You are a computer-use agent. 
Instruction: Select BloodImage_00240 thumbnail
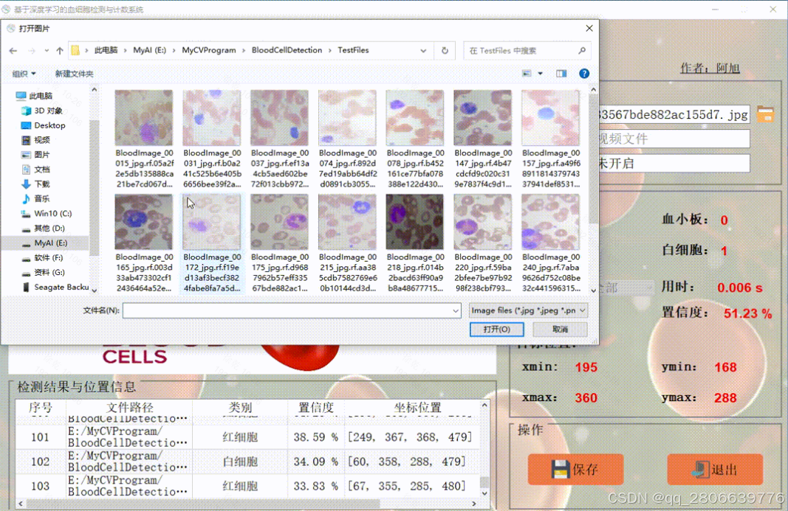[x=550, y=222]
